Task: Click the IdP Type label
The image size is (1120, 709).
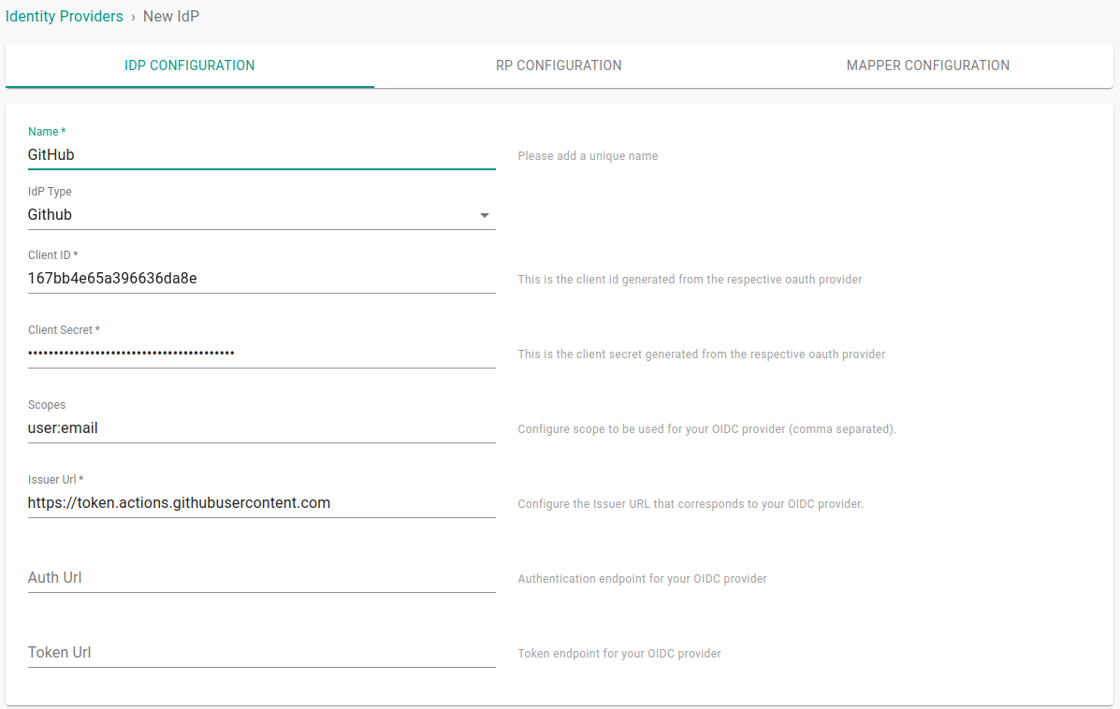Action: (50, 192)
